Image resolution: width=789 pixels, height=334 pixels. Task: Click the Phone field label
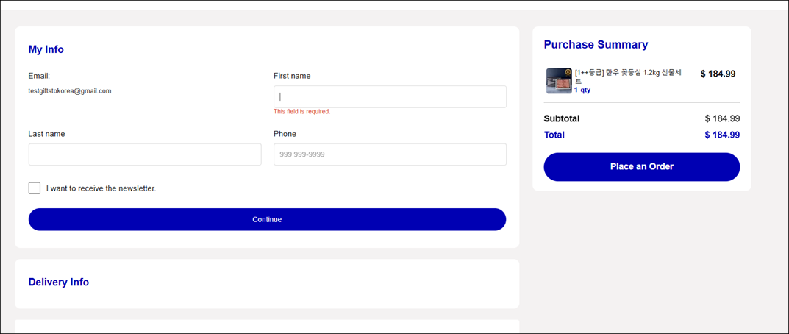(285, 134)
